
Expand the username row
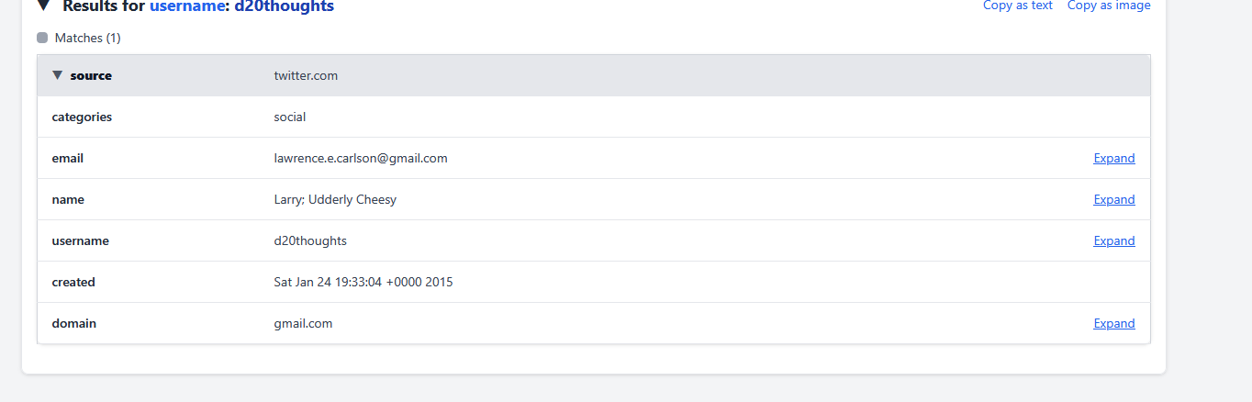coord(1113,240)
